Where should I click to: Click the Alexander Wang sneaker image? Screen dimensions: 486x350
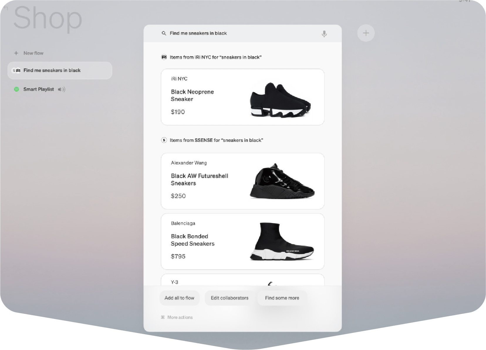click(x=282, y=181)
